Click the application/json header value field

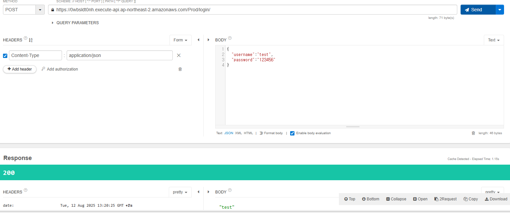pos(120,55)
